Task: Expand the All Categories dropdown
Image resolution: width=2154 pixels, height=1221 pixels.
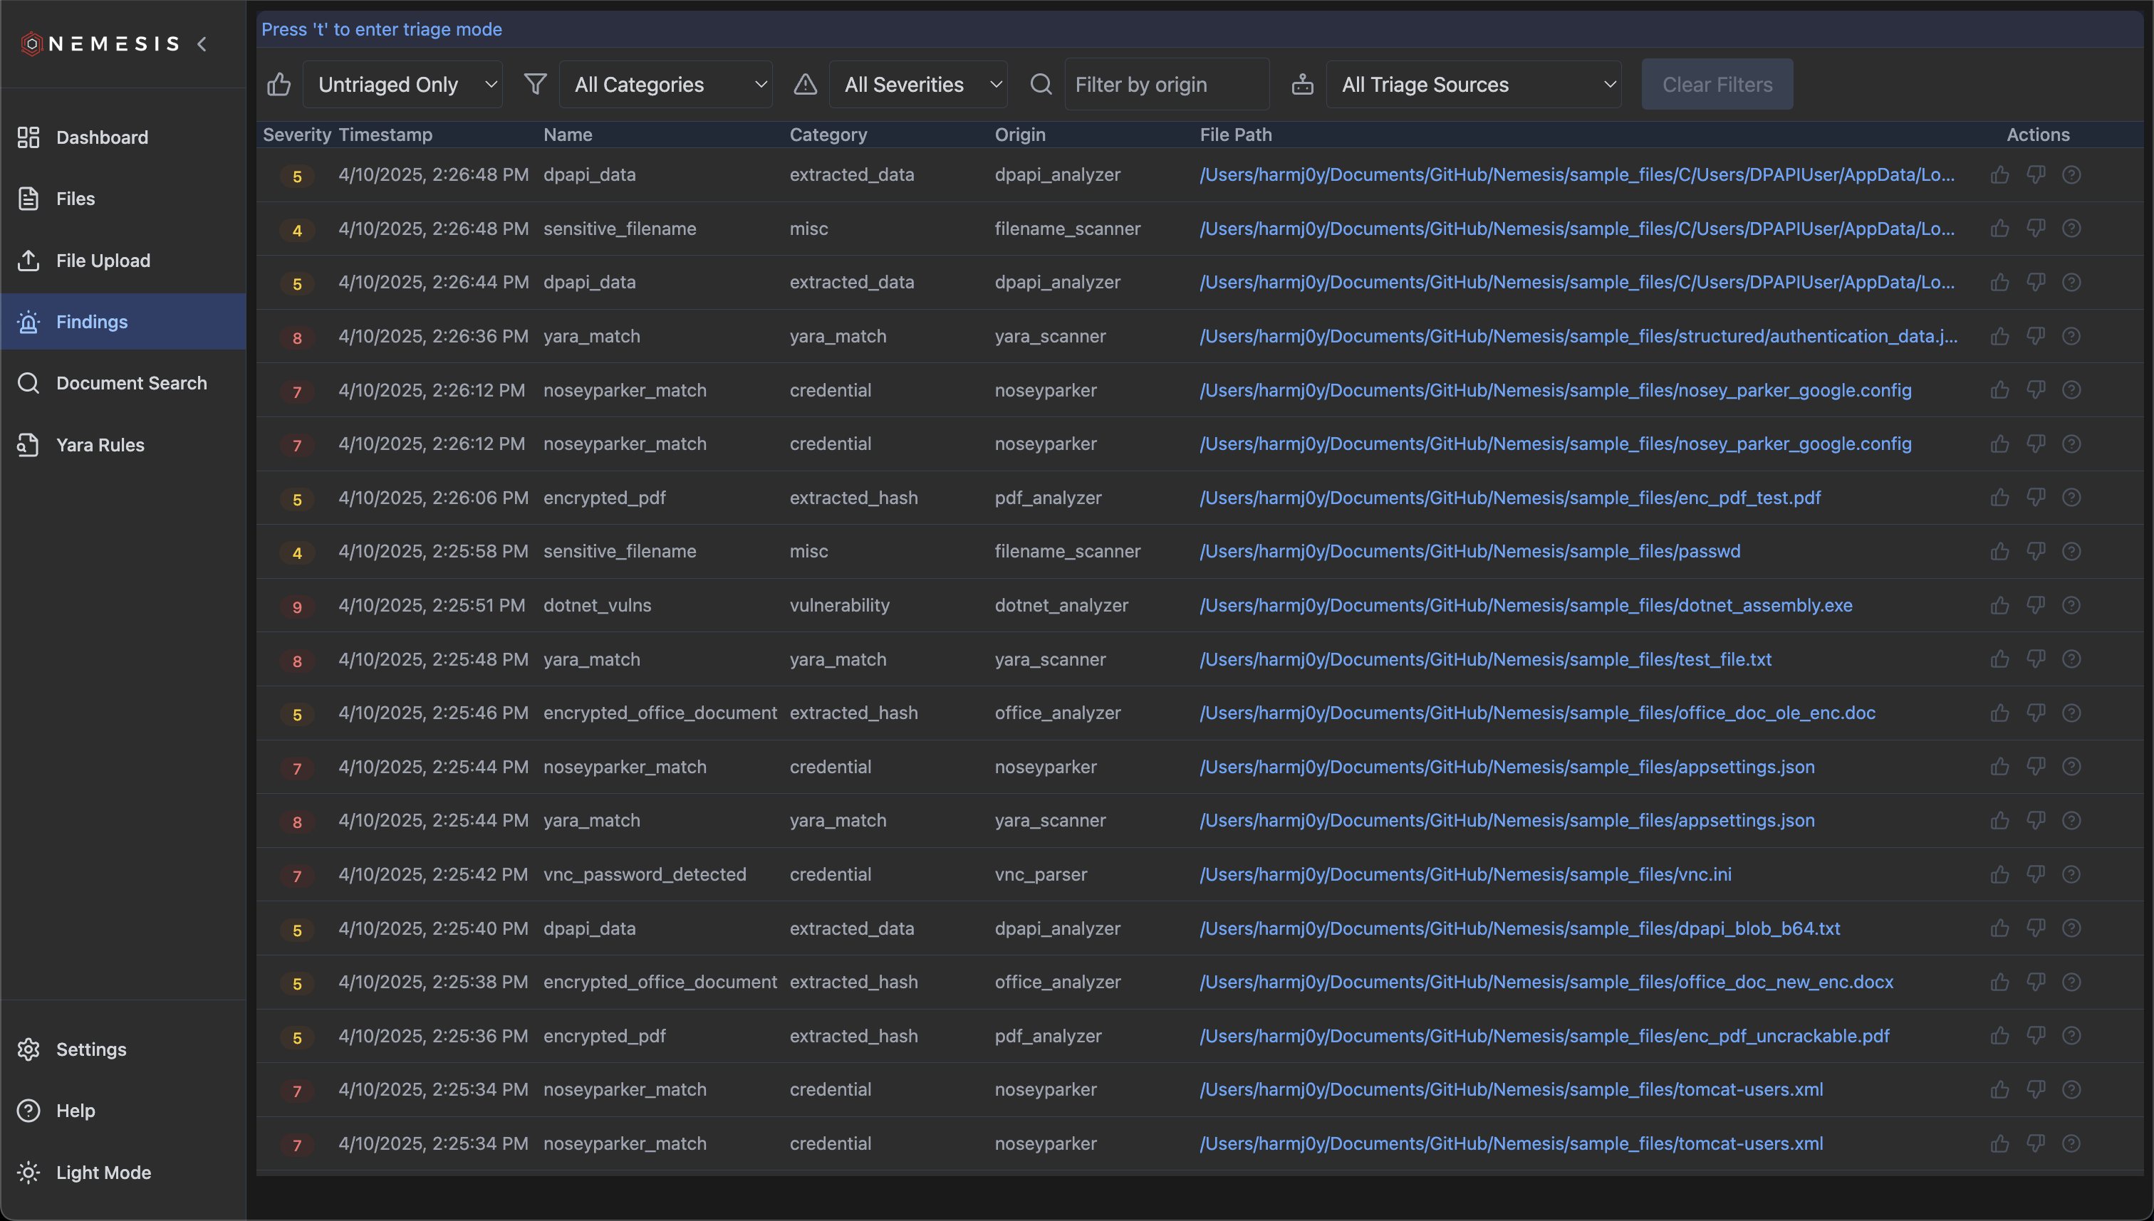Action: (x=666, y=85)
